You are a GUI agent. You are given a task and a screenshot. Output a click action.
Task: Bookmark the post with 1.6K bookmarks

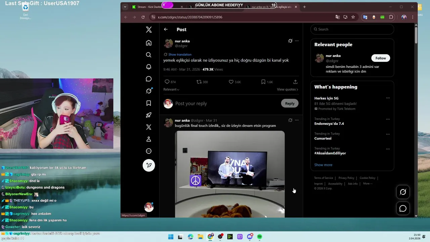point(267,82)
